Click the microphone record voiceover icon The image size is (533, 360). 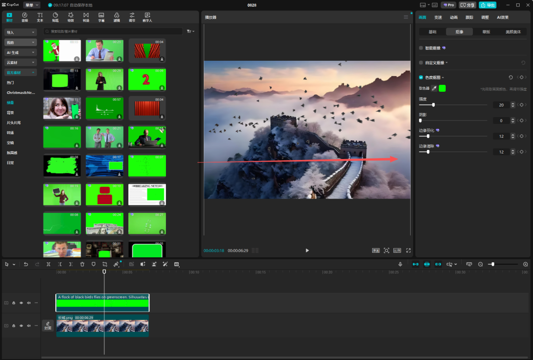[x=400, y=265]
